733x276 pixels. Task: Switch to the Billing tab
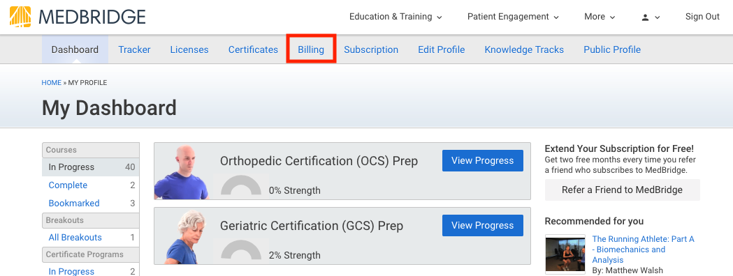[311, 50]
